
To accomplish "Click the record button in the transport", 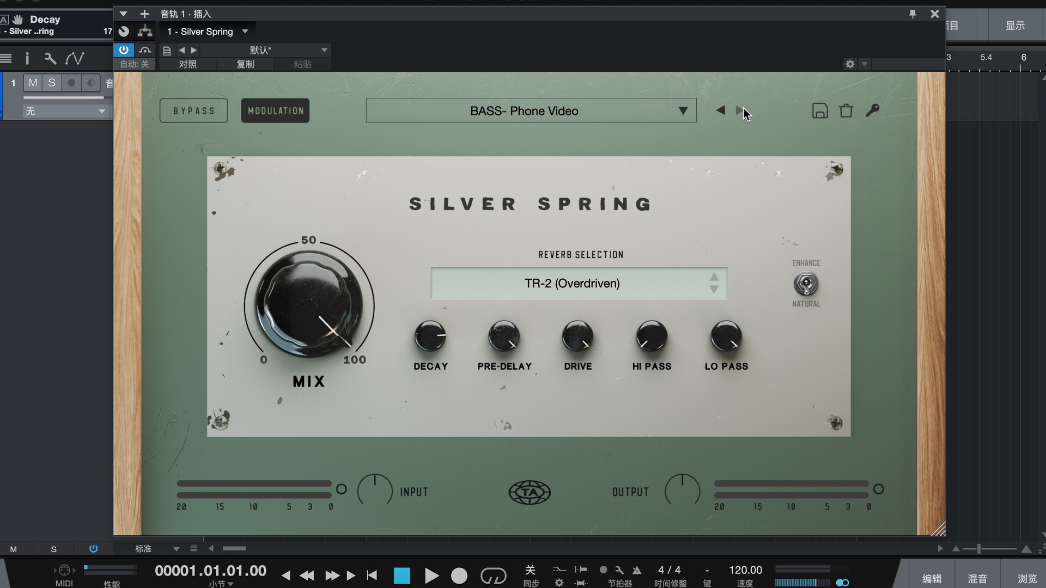I will pos(459,575).
